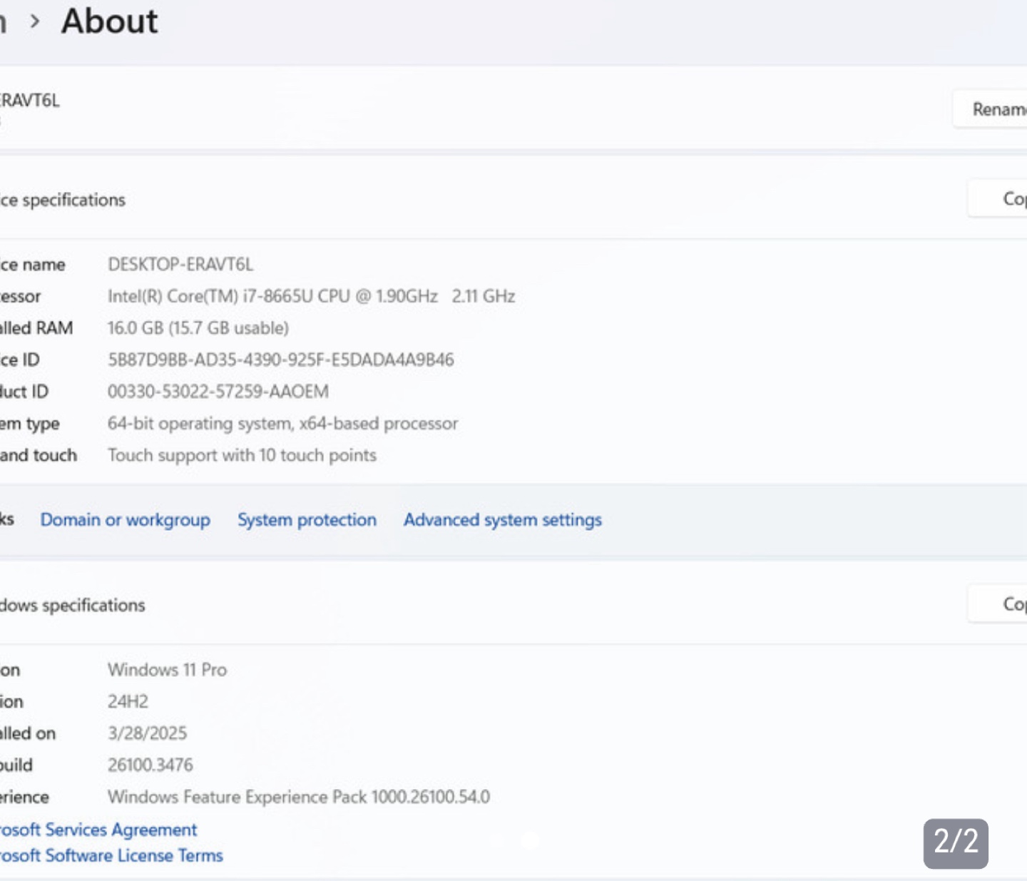
Task: Select the Intel Core i7-8665U processor text
Action: pyautogui.click(x=311, y=296)
